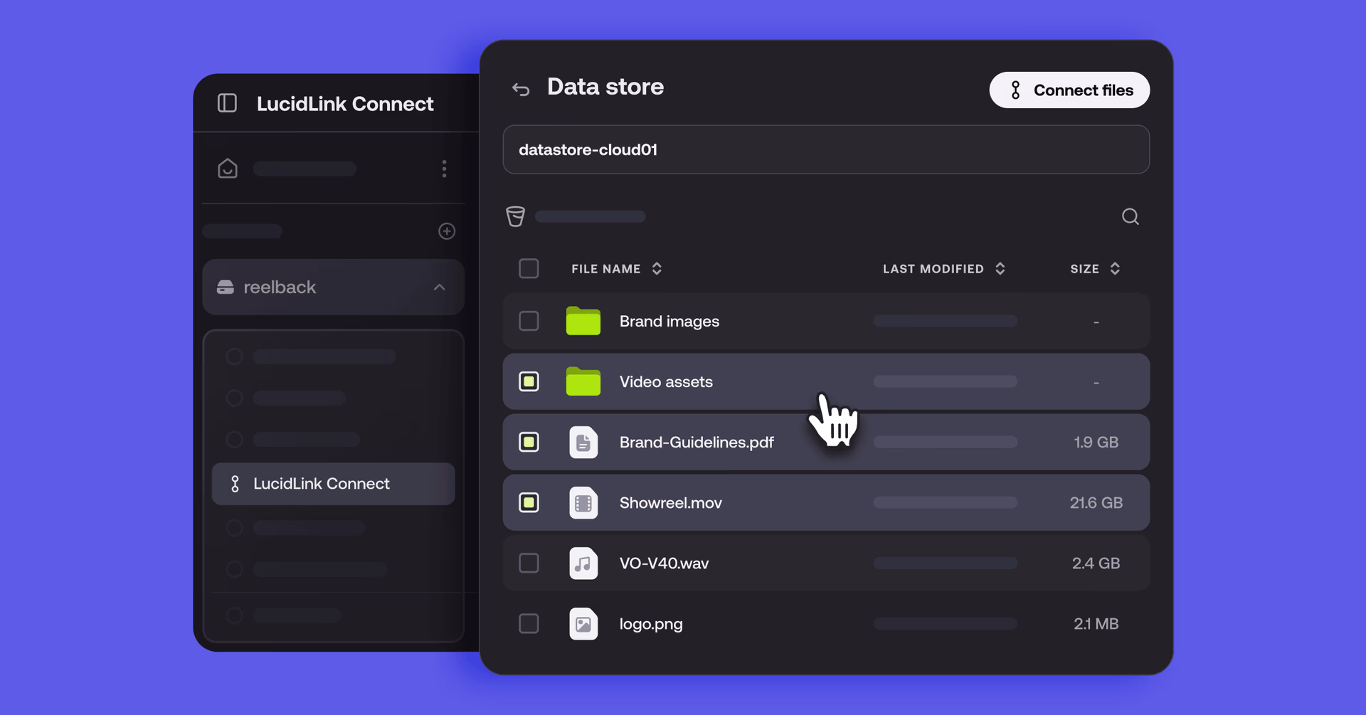Click the 1.9 GB size value
The width and height of the screenshot is (1366, 715).
1096,443
